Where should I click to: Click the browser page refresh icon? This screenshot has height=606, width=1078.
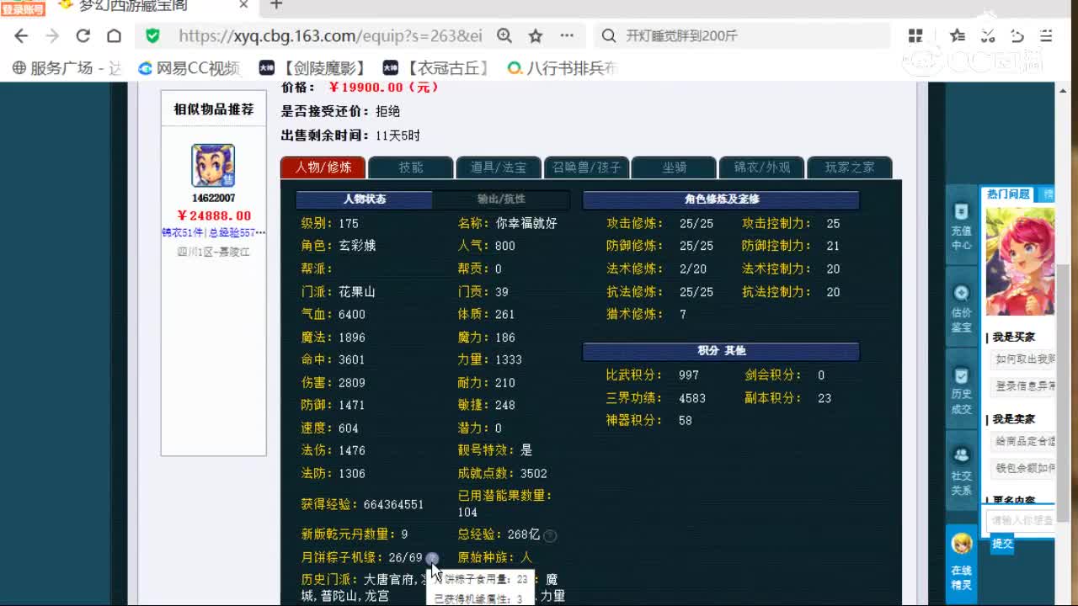pos(83,35)
